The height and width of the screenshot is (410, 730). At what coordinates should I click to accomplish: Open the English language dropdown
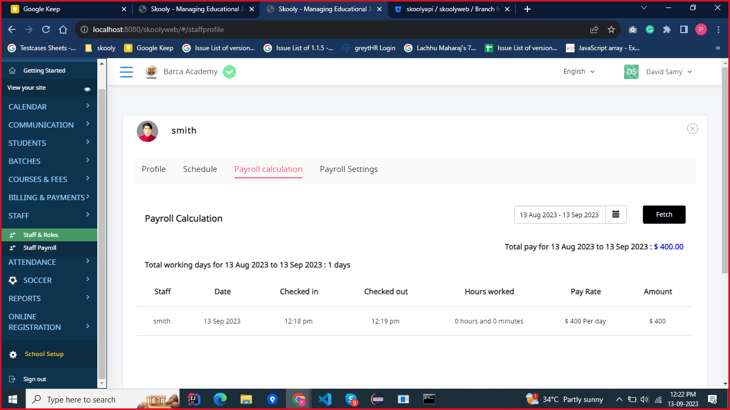579,72
